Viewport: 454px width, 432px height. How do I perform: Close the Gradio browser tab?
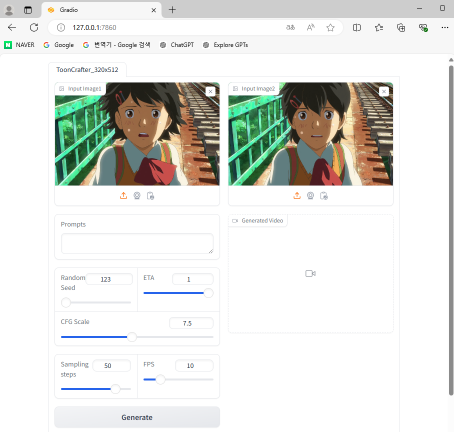pyautogui.click(x=153, y=10)
